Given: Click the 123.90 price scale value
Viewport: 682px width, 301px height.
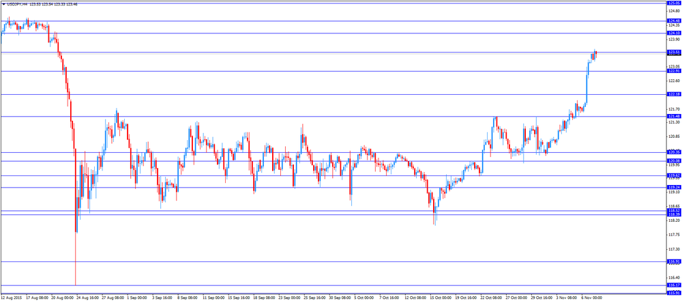Looking at the screenshot, I should 674,39.
